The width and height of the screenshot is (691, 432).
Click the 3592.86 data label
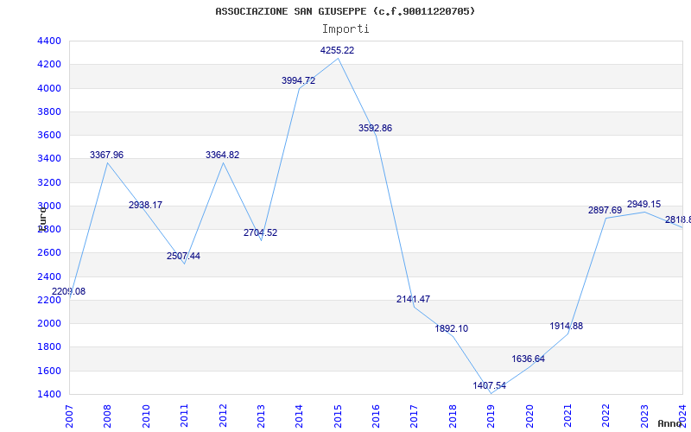pyautogui.click(x=375, y=128)
